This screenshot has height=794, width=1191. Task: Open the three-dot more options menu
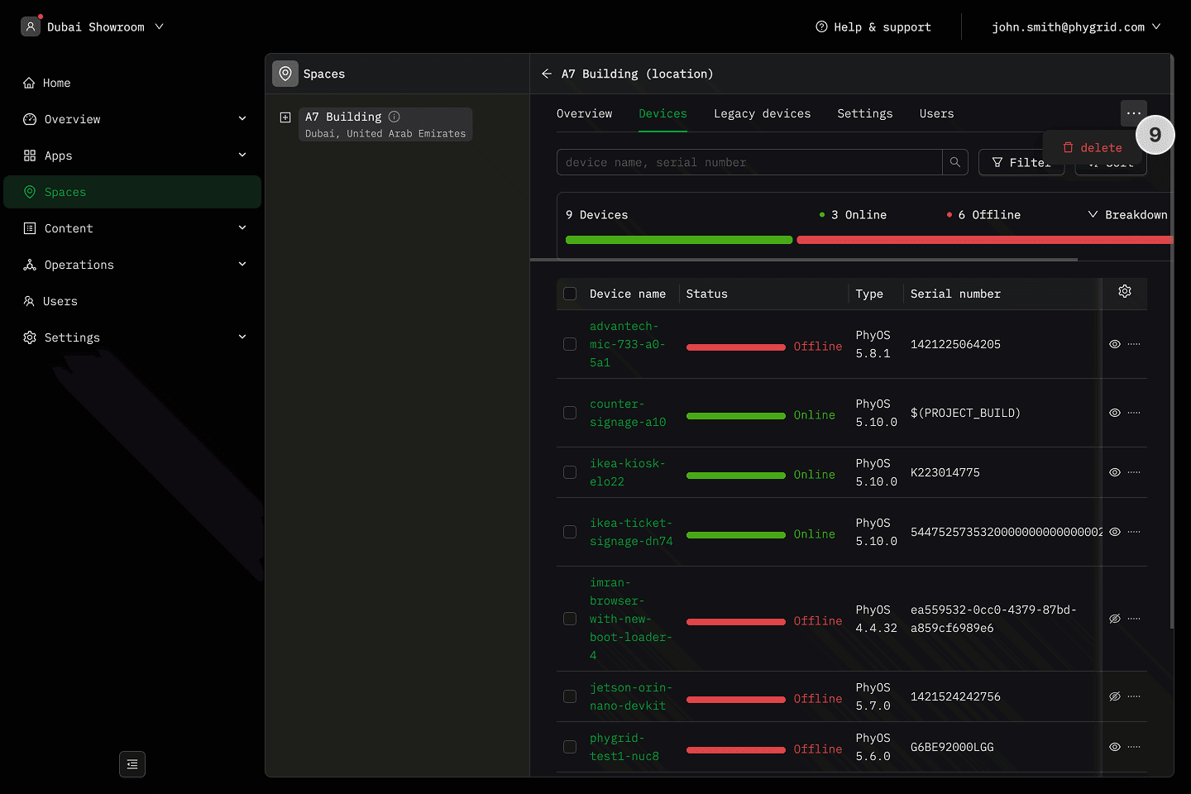click(x=1133, y=113)
